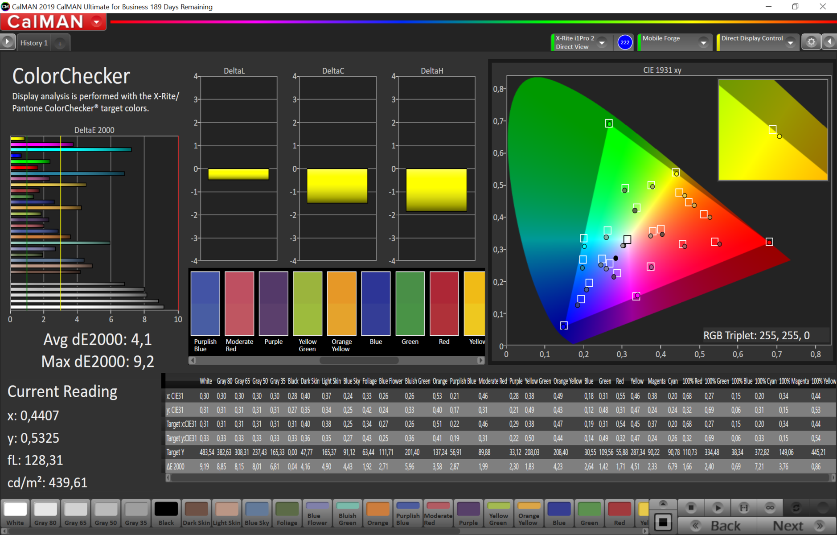Open the Direct Display Control dropdown

[x=791, y=43]
